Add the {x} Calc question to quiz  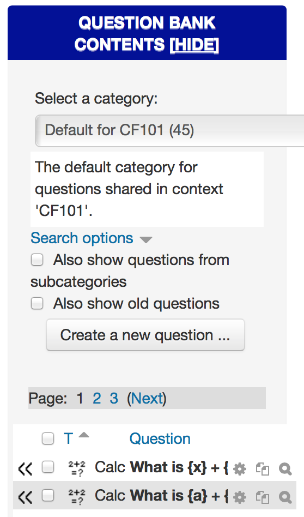[x=25, y=468]
